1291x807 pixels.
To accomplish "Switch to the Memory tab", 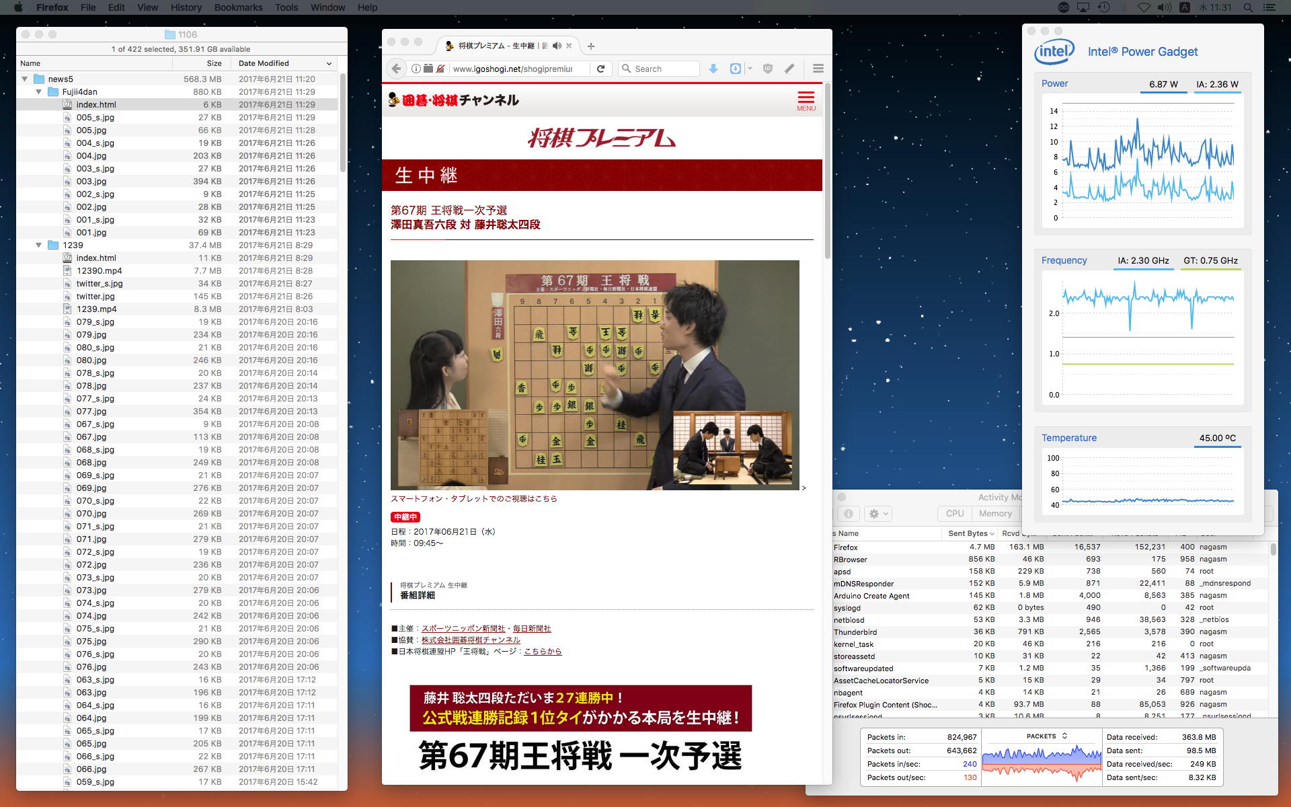I will click(995, 514).
